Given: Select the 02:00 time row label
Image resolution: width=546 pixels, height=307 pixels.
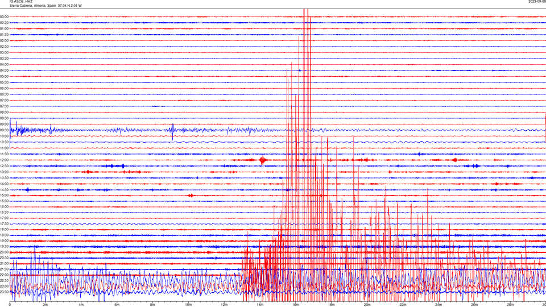Looking at the screenshot, I should 4,41.
